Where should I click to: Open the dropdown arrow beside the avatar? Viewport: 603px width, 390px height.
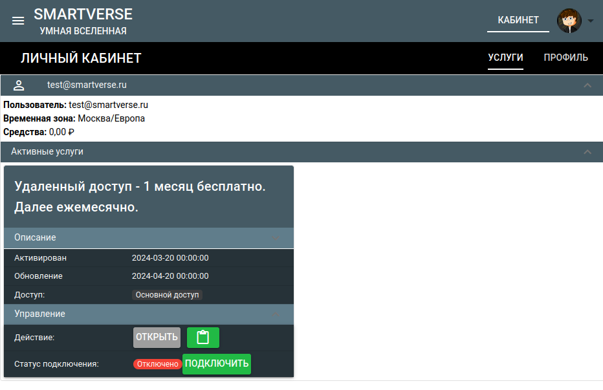point(591,21)
